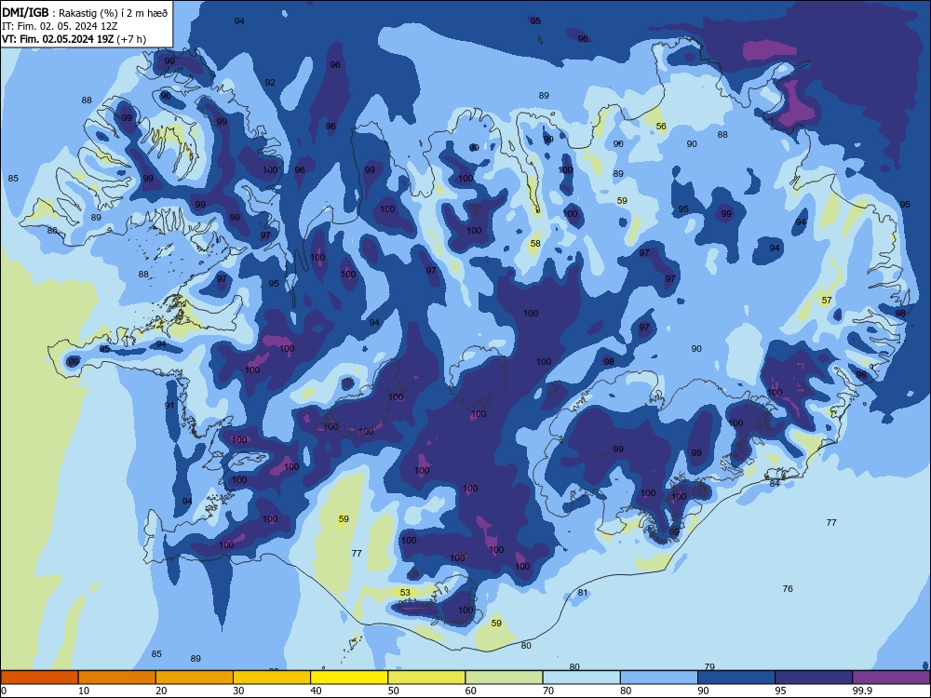Click the legend tick label '40'

(x=316, y=691)
